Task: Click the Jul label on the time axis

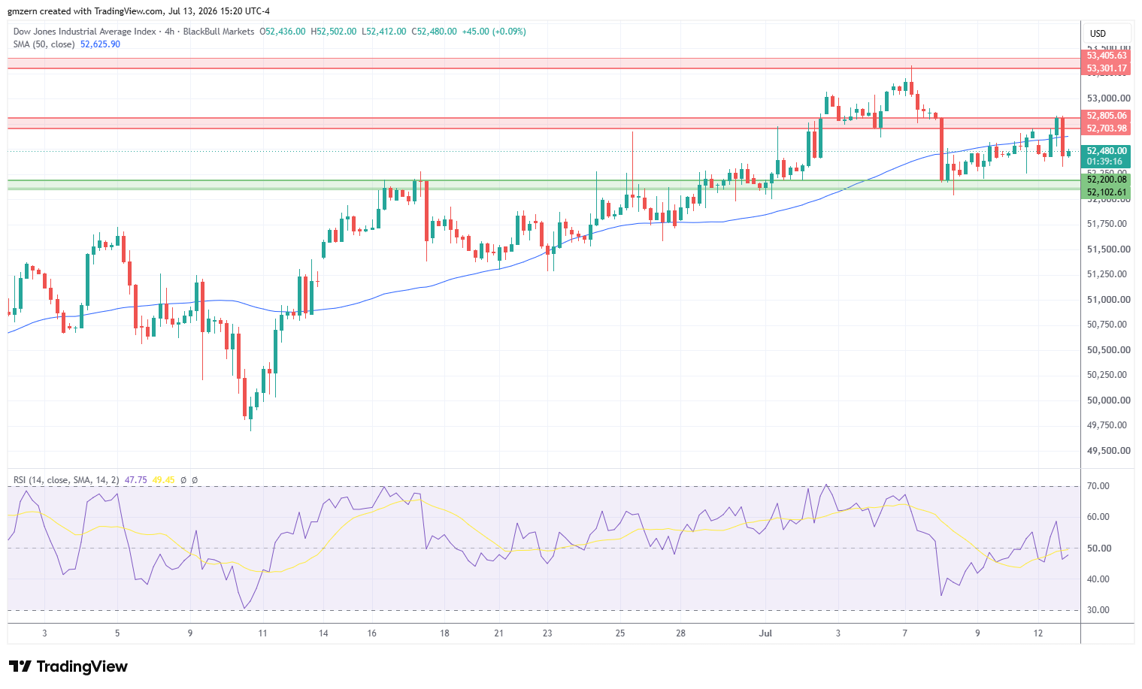Action: pos(765,633)
